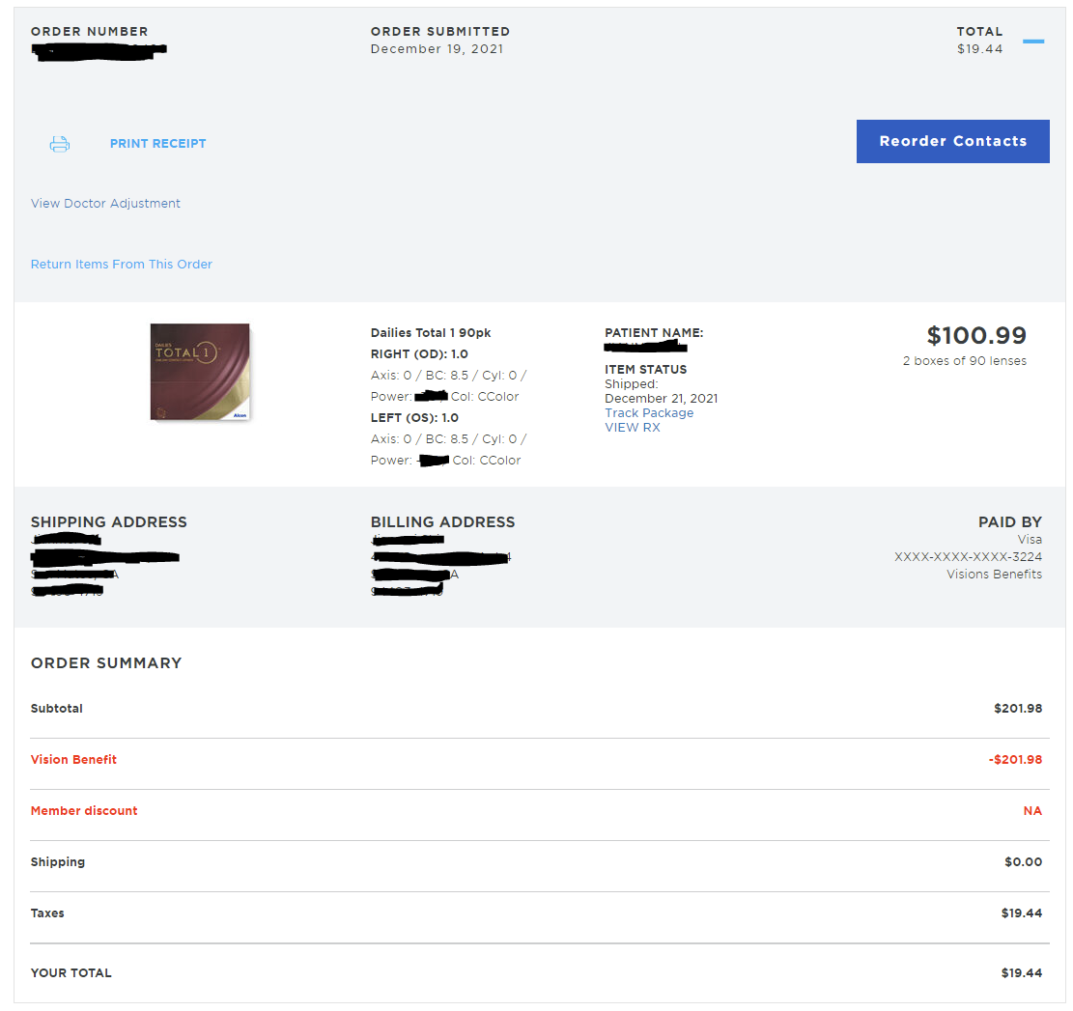The image size is (1073, 1011).
Task: Click the Alcon logo on the product box
Action: [239, 415]
